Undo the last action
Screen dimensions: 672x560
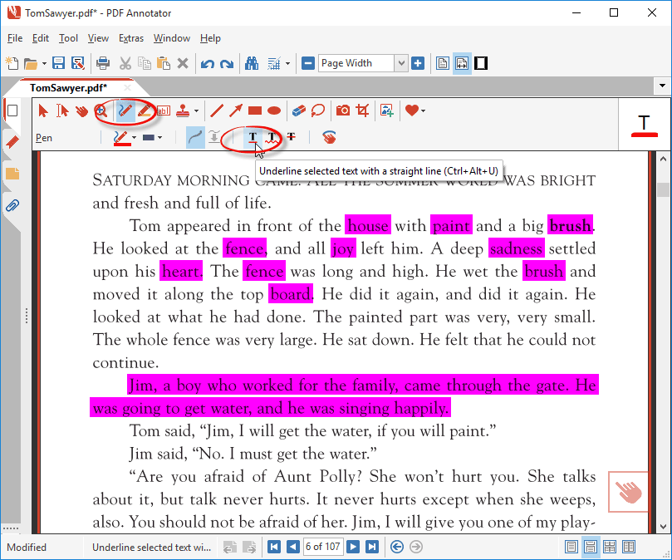pos(208,63)
